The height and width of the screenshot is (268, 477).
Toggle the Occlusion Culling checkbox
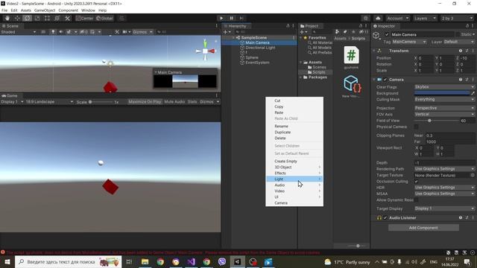[x=416, y=182]
